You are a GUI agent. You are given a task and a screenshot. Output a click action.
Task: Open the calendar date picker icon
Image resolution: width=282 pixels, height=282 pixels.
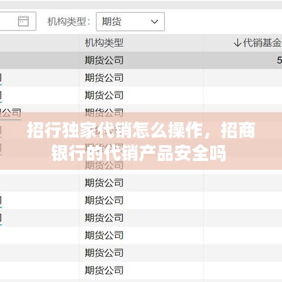23,21
